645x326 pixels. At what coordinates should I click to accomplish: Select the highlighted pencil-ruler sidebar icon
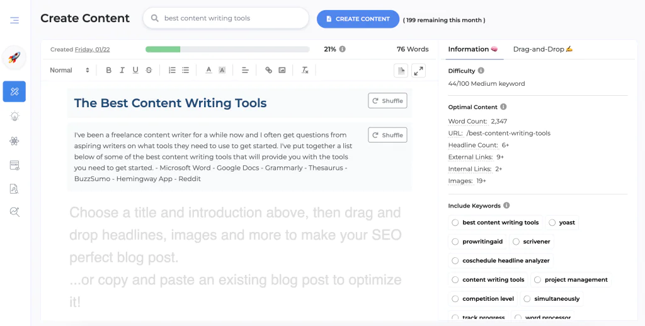point(14,91)
